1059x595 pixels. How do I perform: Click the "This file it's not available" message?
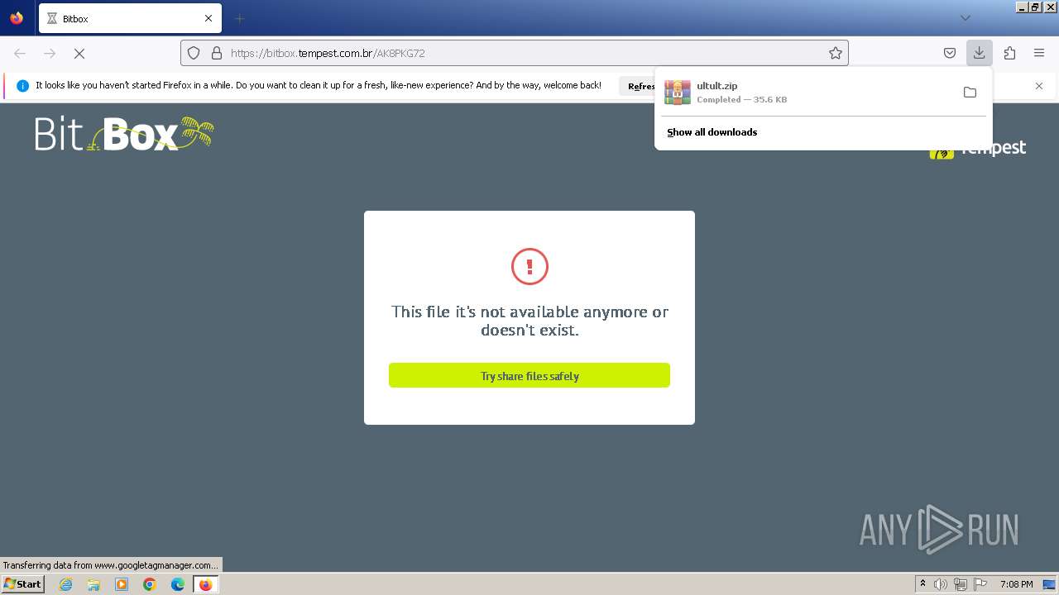pos(529,321)
